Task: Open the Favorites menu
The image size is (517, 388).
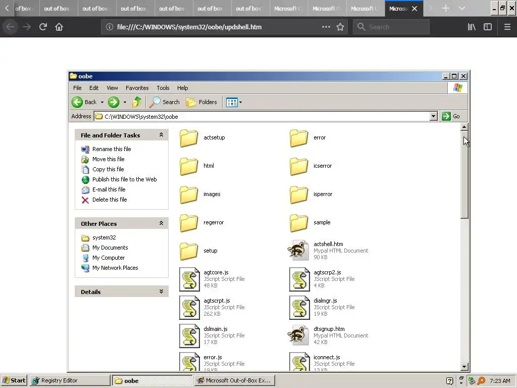Action: (x=137, y=88)
